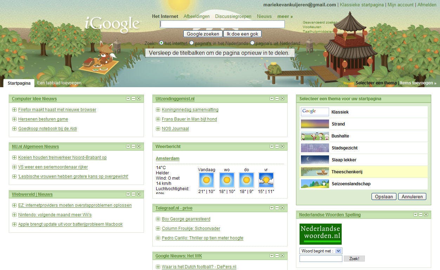The image size is (440, 270).
Task: Click the 'Zoek!' spelling search button
Action: click(x=354, y=258)
